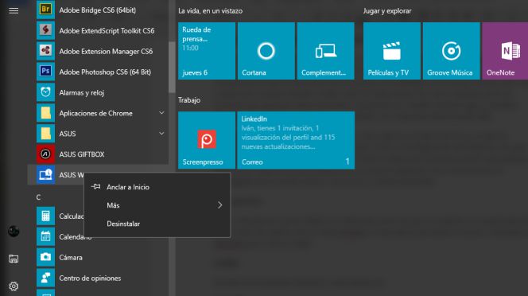
Task: Click Adobe Photoshop CS6 (64 Bit) label
Action: click(105, 72)
